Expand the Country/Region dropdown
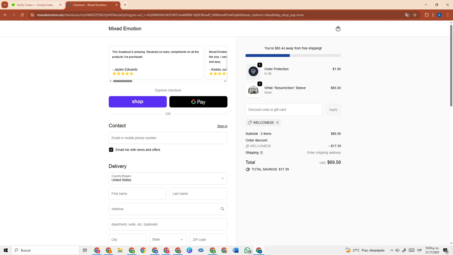453x255 pixels. 168,178
